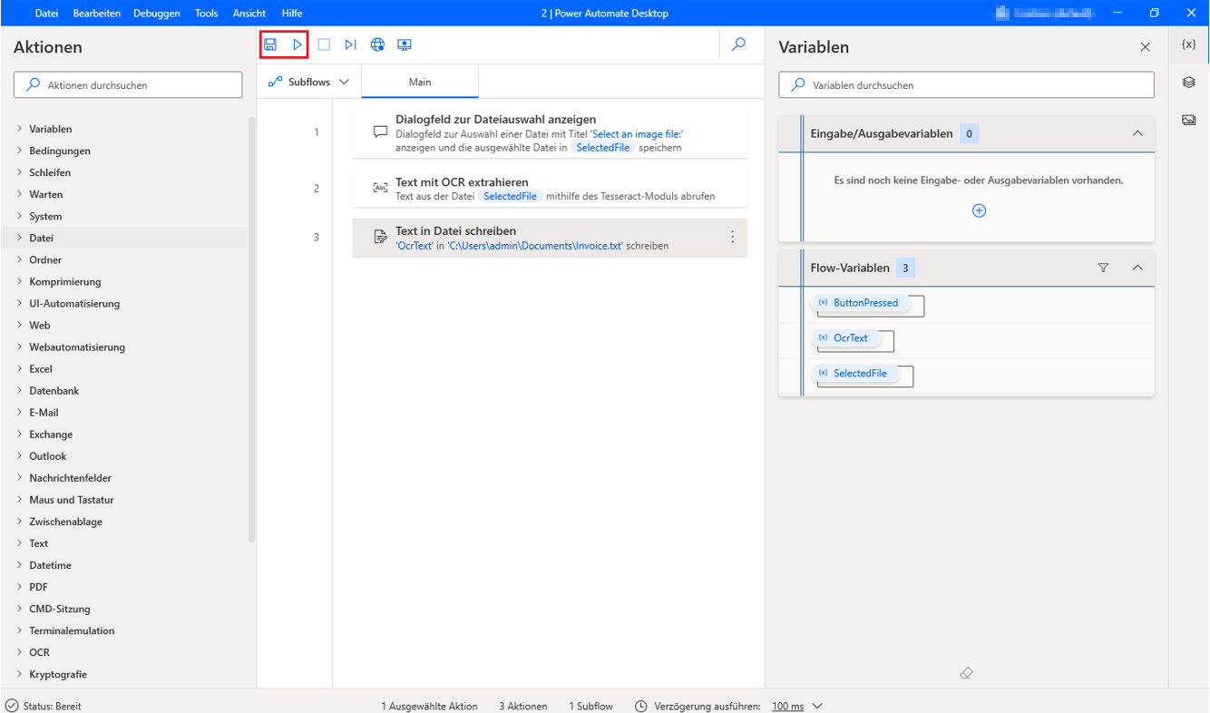This screenshot has height=713, width=1210.
Task: Open the Ansicht menu
Action: 249,14
